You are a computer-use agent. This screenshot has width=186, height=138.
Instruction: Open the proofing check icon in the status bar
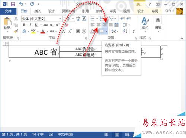51,134
